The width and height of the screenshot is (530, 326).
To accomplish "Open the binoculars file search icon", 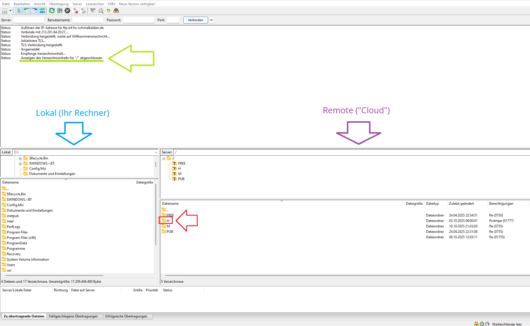I will click(x=116, y=11).
